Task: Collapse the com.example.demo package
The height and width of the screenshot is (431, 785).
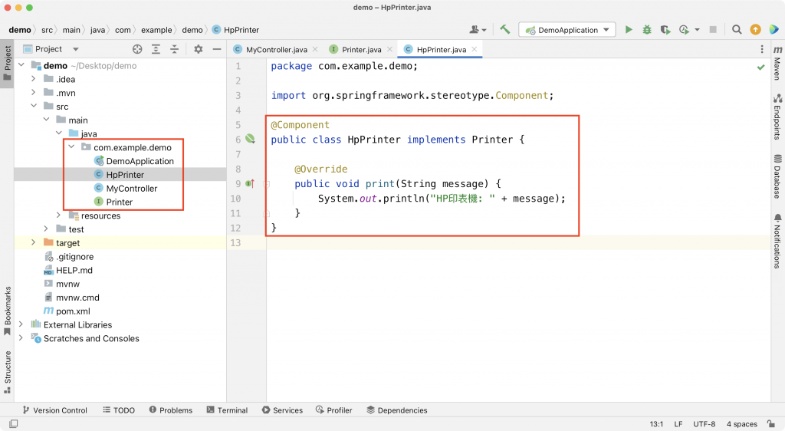Action: click(71, 146)
